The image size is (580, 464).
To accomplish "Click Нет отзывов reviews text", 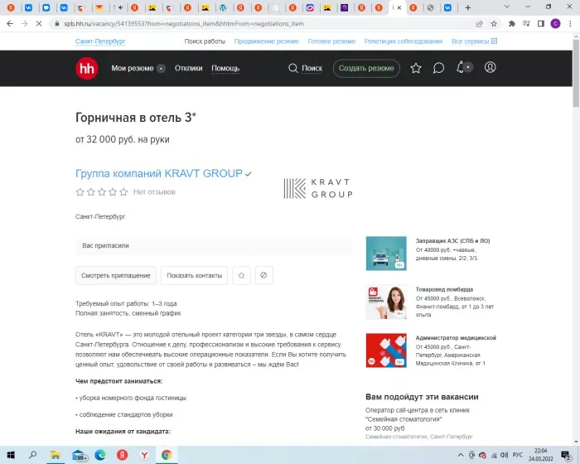I will pos(154,192).
